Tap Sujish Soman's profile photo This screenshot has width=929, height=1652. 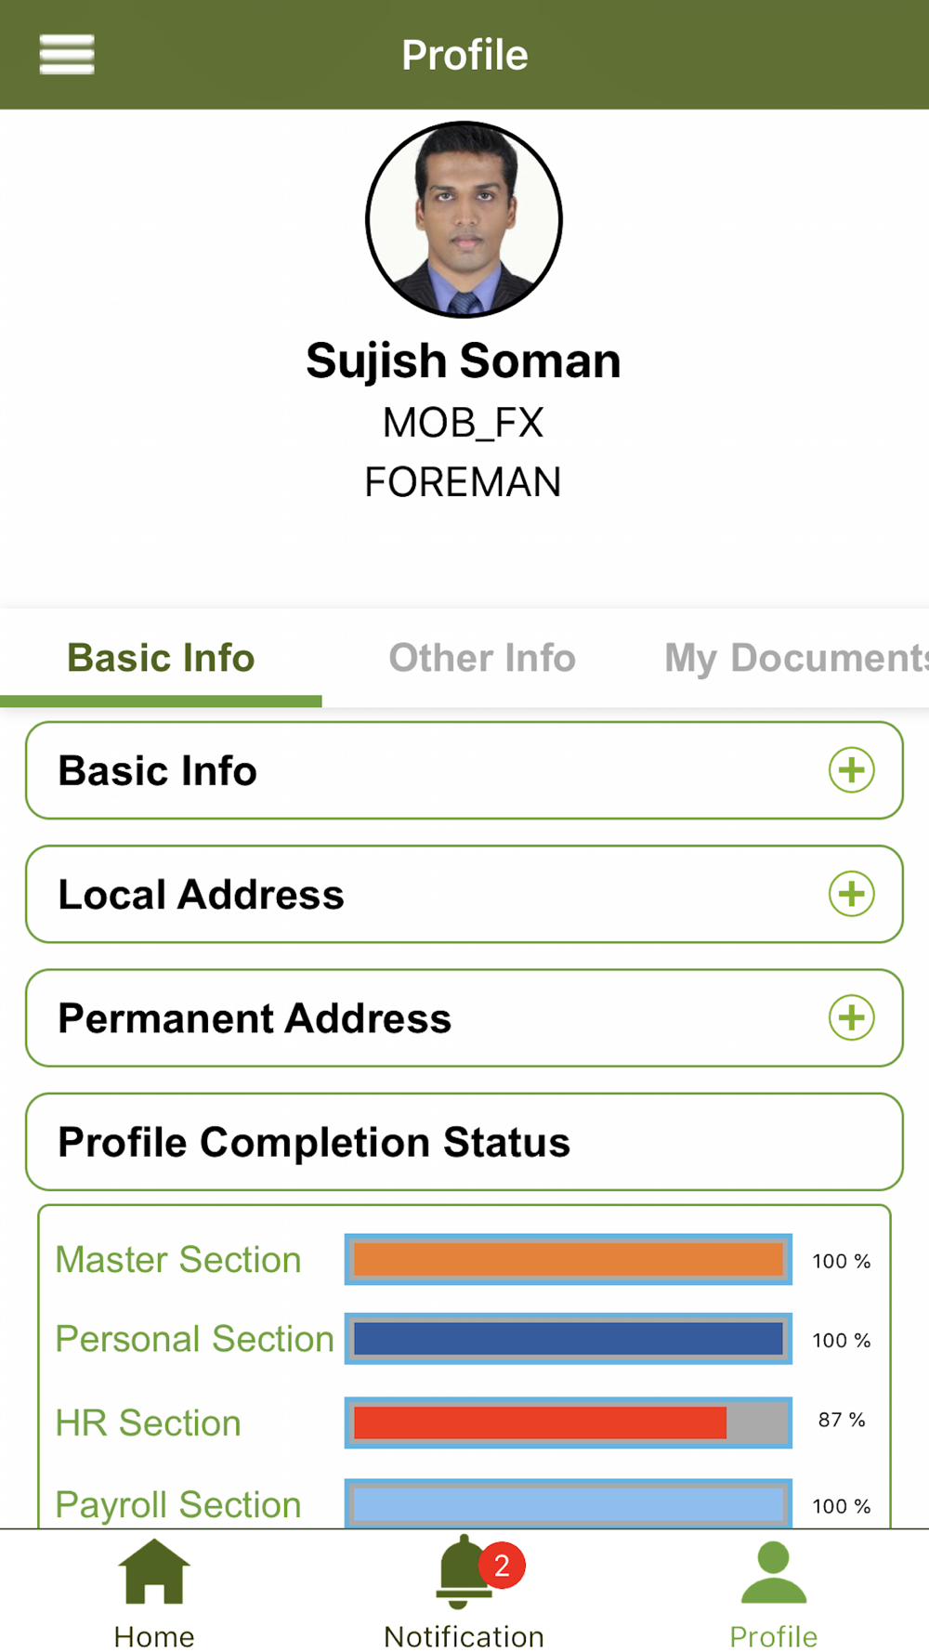pyautogui.click(x=464, y=219)
